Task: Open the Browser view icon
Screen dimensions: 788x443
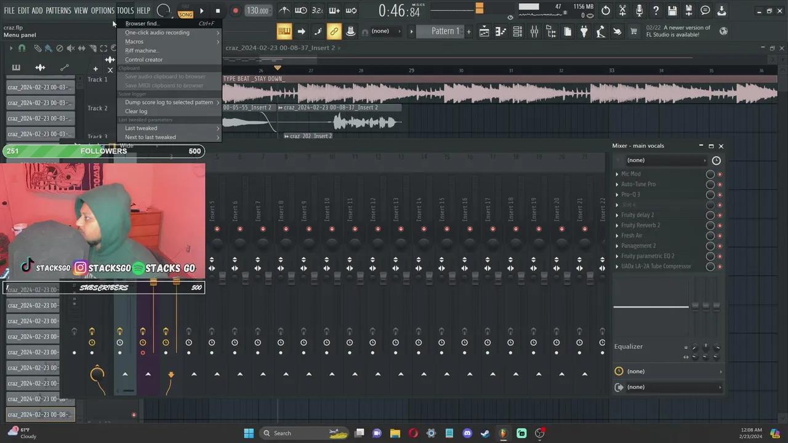Action: pyautogui.click(x=551, y=31)
